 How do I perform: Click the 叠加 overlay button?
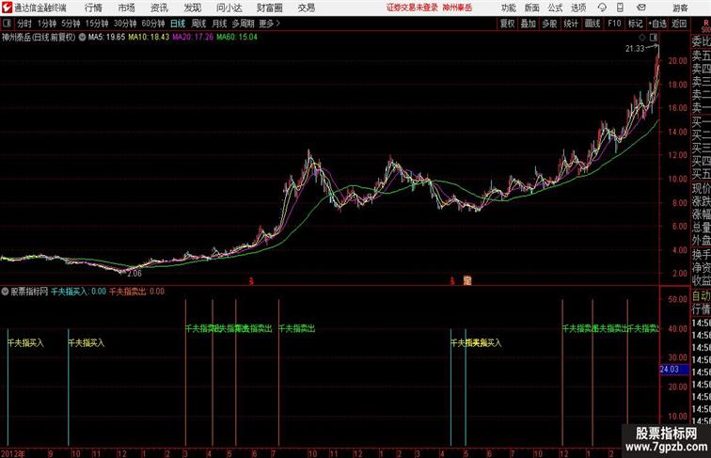point(529,24)
